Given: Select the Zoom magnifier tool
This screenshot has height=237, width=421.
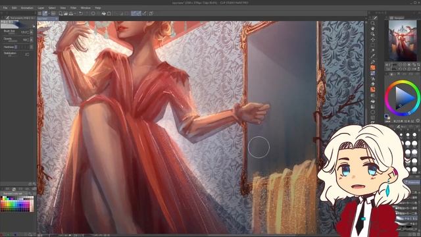Looking at the screenshot, I should point(373,23).
